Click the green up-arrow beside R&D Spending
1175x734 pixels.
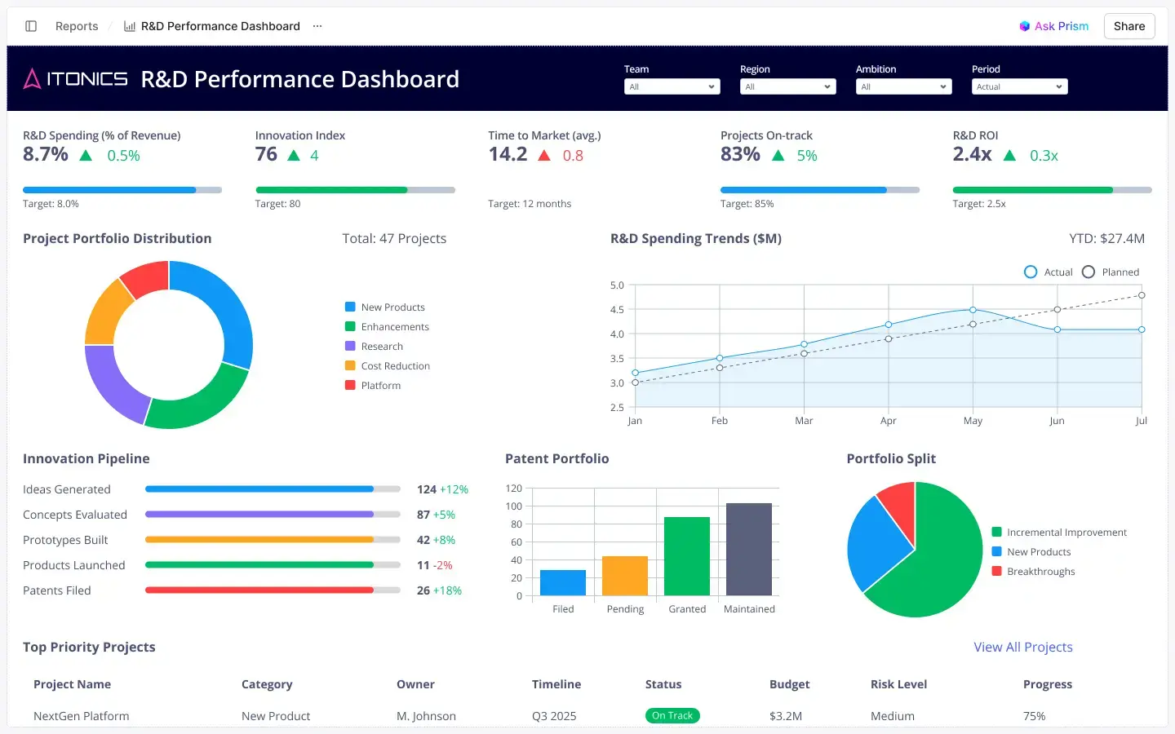pos(85,155)
